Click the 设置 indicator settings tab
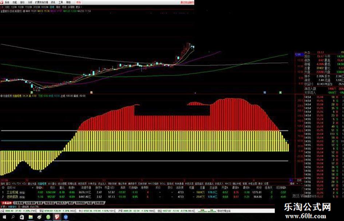344x221 pixels. click(x=266, y=184)
